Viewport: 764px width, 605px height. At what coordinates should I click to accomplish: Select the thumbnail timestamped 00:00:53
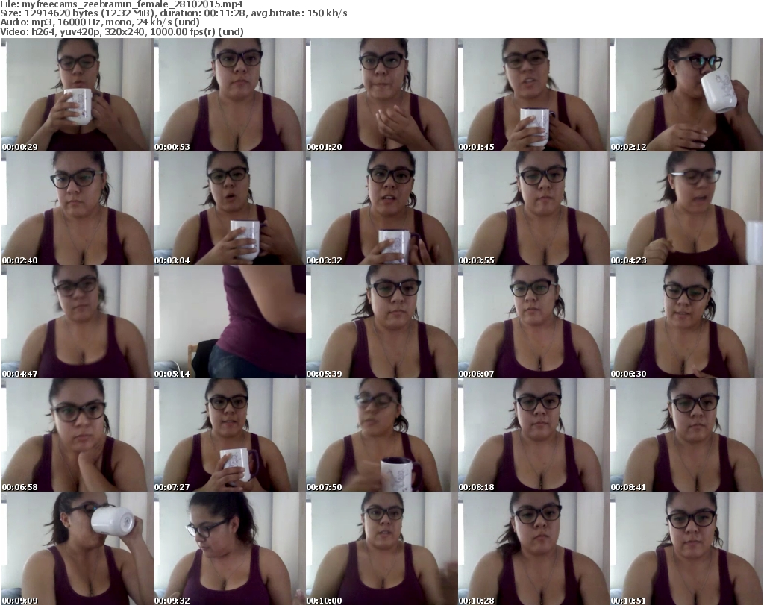point(230,95)
